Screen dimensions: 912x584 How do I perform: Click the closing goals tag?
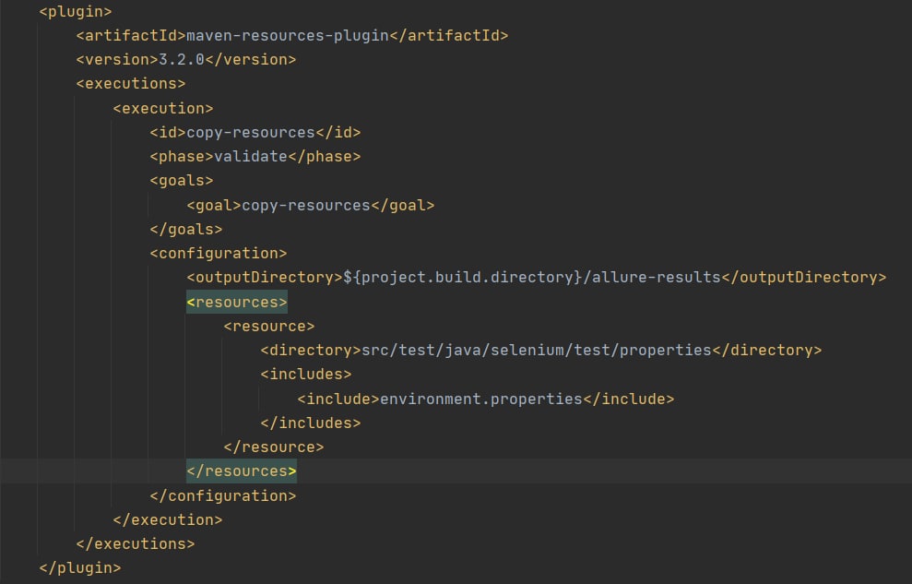(x=186, y=229)
